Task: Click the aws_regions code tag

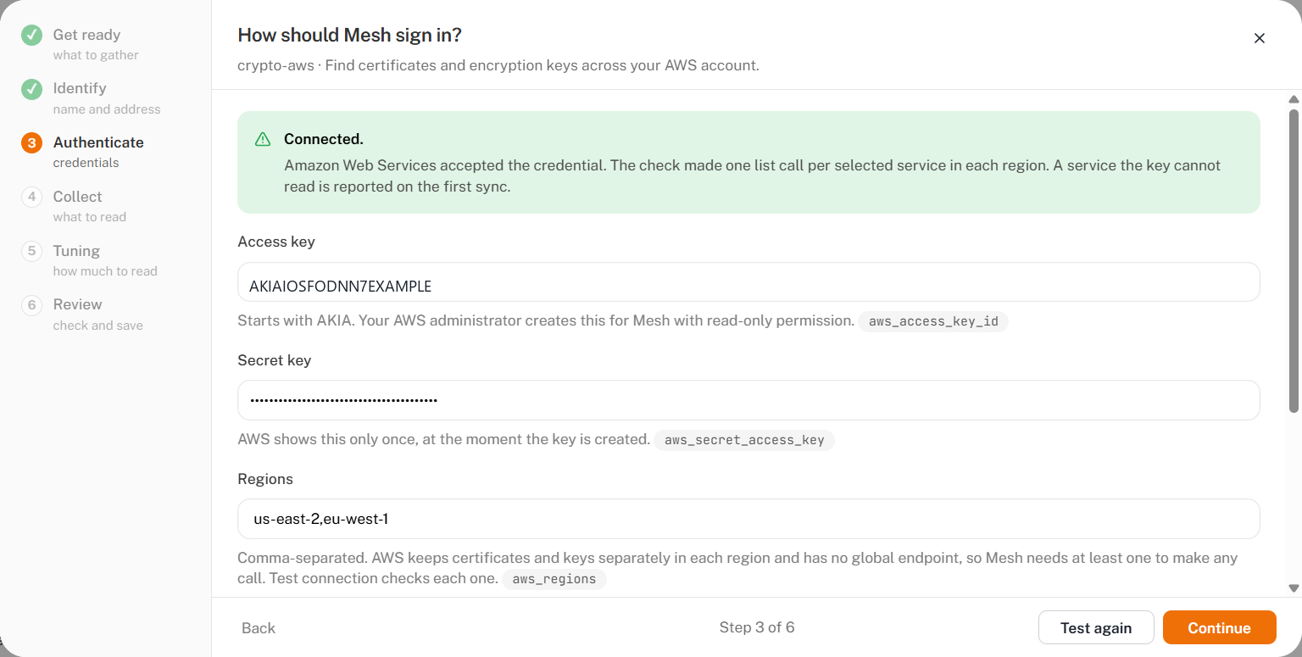Action: (554, 580)
